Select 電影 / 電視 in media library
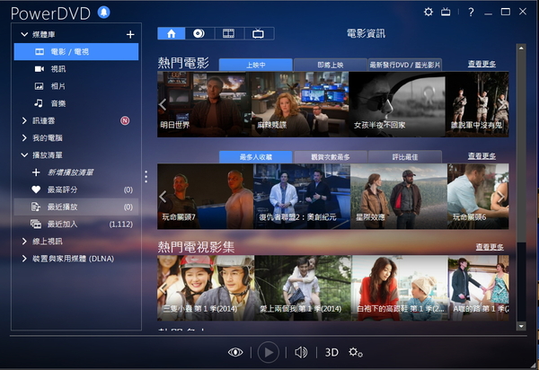Image resolution: width=539 pixels, height=370 pixels. (x=76, y=51)
